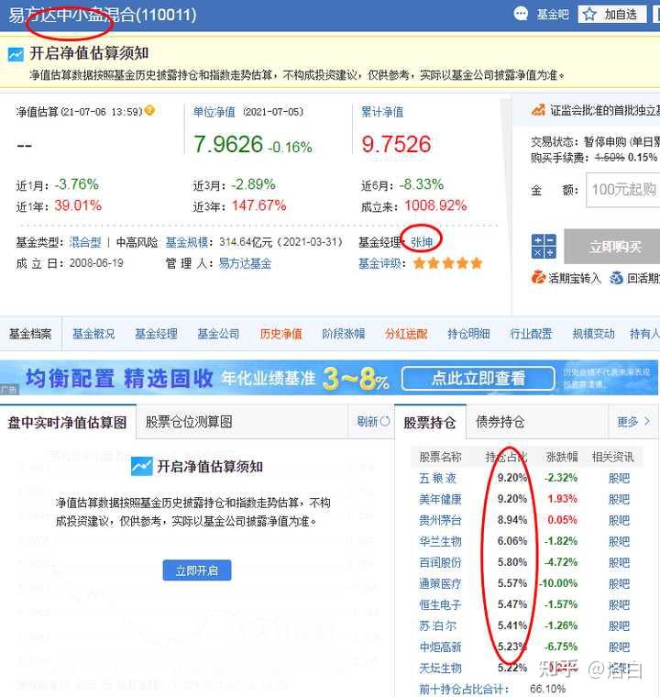The image size is (660, 697).
Task: Click the 混合型 fund type link
Action: (85, 242)
